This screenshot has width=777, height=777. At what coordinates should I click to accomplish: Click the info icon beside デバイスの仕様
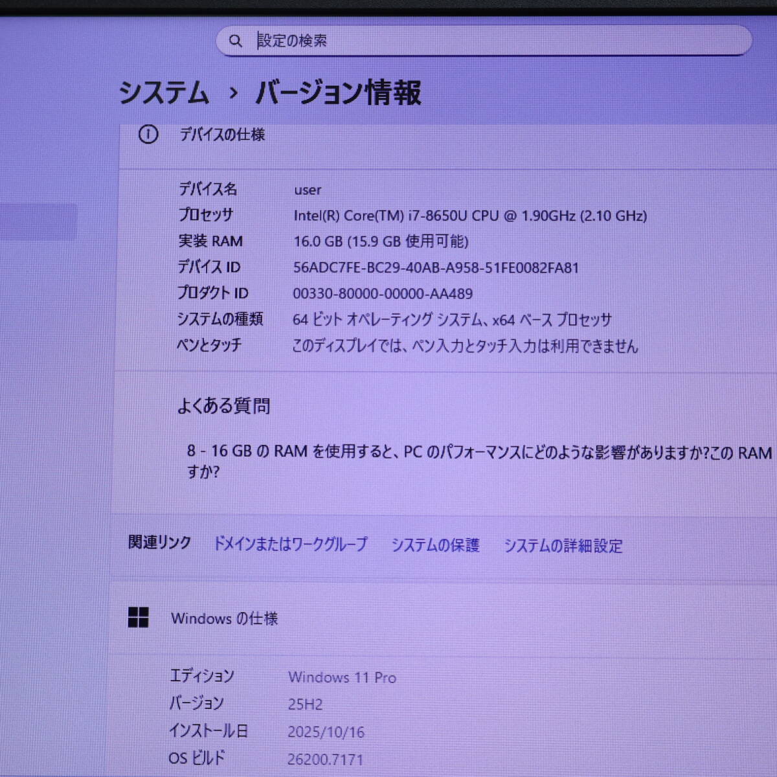(148, 135)
